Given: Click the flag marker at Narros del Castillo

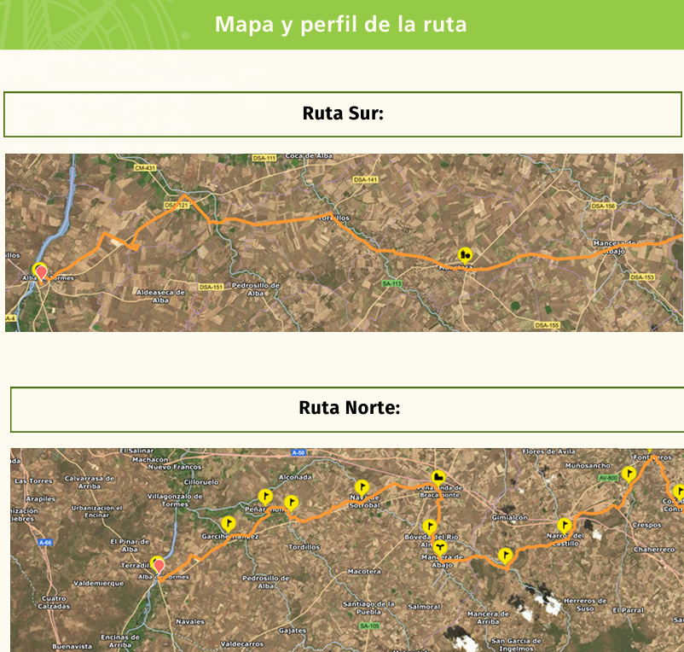Looking at the screenshot, I should pyautogui.click(x=564, y=525).
